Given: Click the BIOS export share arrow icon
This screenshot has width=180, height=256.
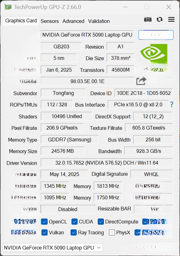Looking at the screenshot, I should pyautogui.click(x=141, y=81).
